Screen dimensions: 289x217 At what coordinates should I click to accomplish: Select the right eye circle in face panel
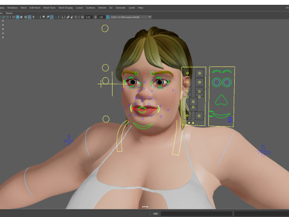click(x=227, y=82)
